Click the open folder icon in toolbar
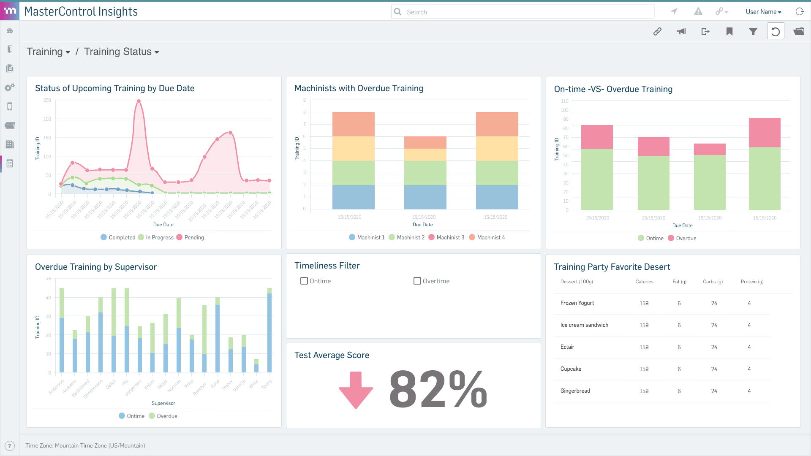Image resolution: width=811 pixels, height=456 pixels. 799,31
